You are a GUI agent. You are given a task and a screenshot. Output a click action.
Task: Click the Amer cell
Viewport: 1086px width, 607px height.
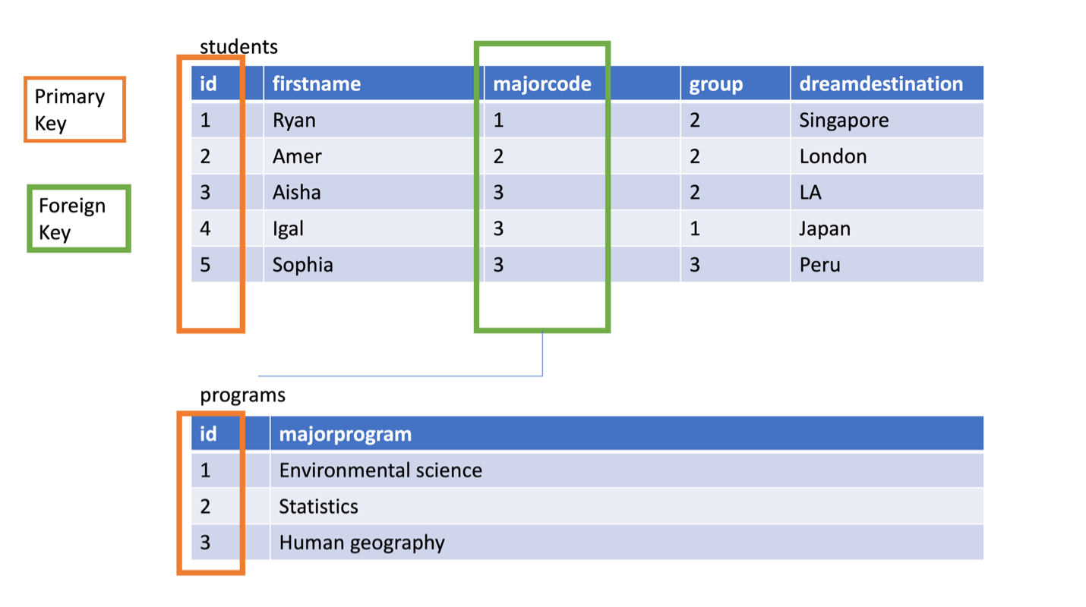pyautogui.click(x=374, y=156)
